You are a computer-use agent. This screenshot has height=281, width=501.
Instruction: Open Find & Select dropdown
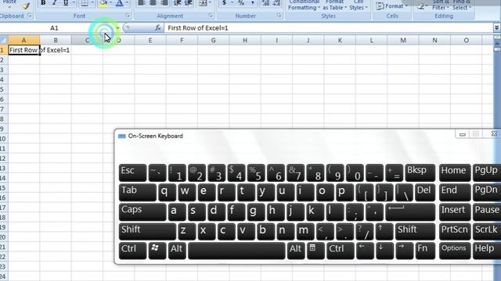pos(461,5)
